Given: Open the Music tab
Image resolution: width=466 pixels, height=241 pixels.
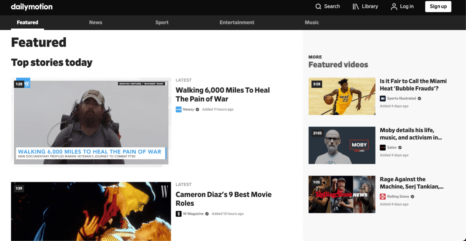Looking at the screenshot, I should pos(312,22).
